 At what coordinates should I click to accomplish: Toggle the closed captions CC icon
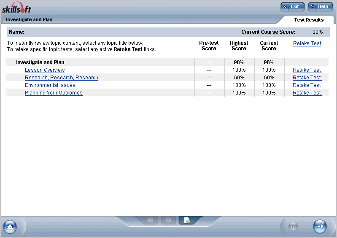pos(168,220)
